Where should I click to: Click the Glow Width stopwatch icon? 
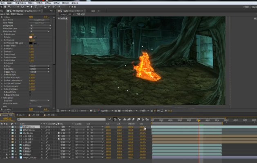tap(5, 46)
